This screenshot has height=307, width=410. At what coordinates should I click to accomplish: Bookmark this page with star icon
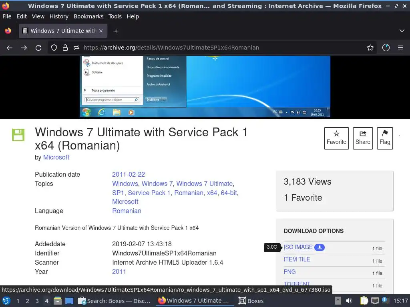point(370,48)
